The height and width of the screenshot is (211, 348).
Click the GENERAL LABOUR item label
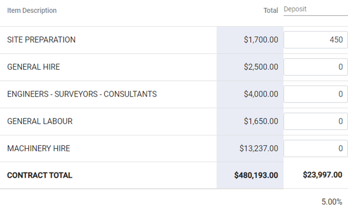click(40, 121)
